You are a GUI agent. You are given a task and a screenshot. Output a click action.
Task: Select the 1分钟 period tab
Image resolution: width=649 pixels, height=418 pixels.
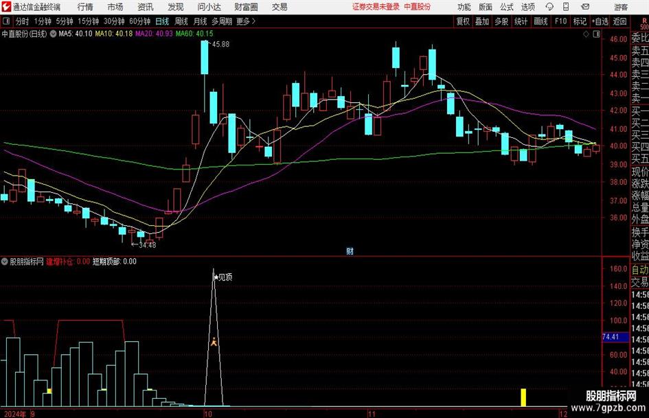click(x=43, y=21)
